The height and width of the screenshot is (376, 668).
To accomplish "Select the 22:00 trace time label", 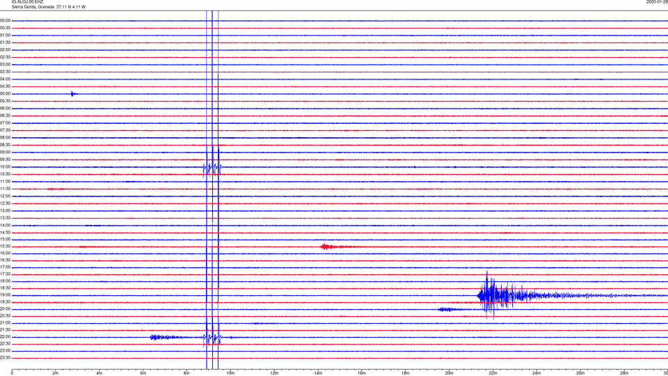I will pyautogui.click(x=5, y=337).
